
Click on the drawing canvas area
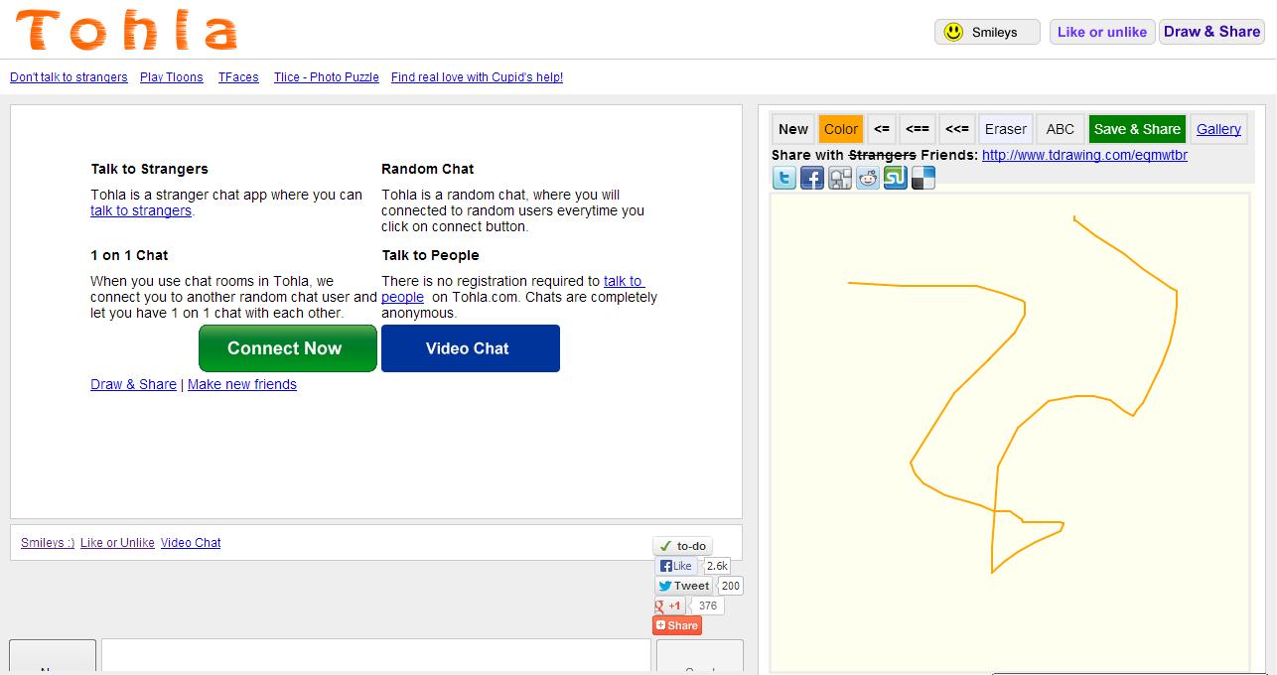[1010, 433]
